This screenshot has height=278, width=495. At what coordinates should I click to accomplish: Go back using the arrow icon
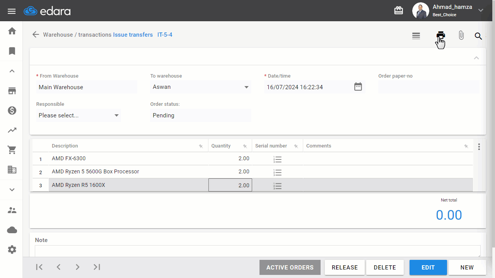tap(36, 35)
